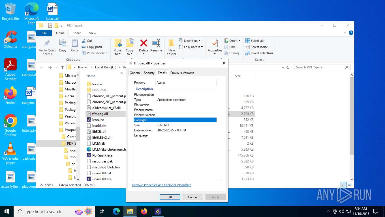Click the Cut scissors command
Viewport: 385px width, 217px height.
click(87, 41)
